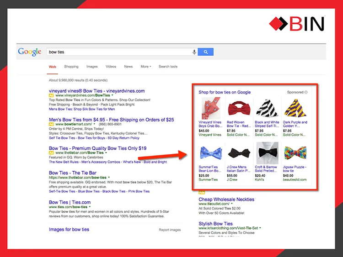
Task: Open 60 Day Return Policy sitelink
Action: click(123, 138)
